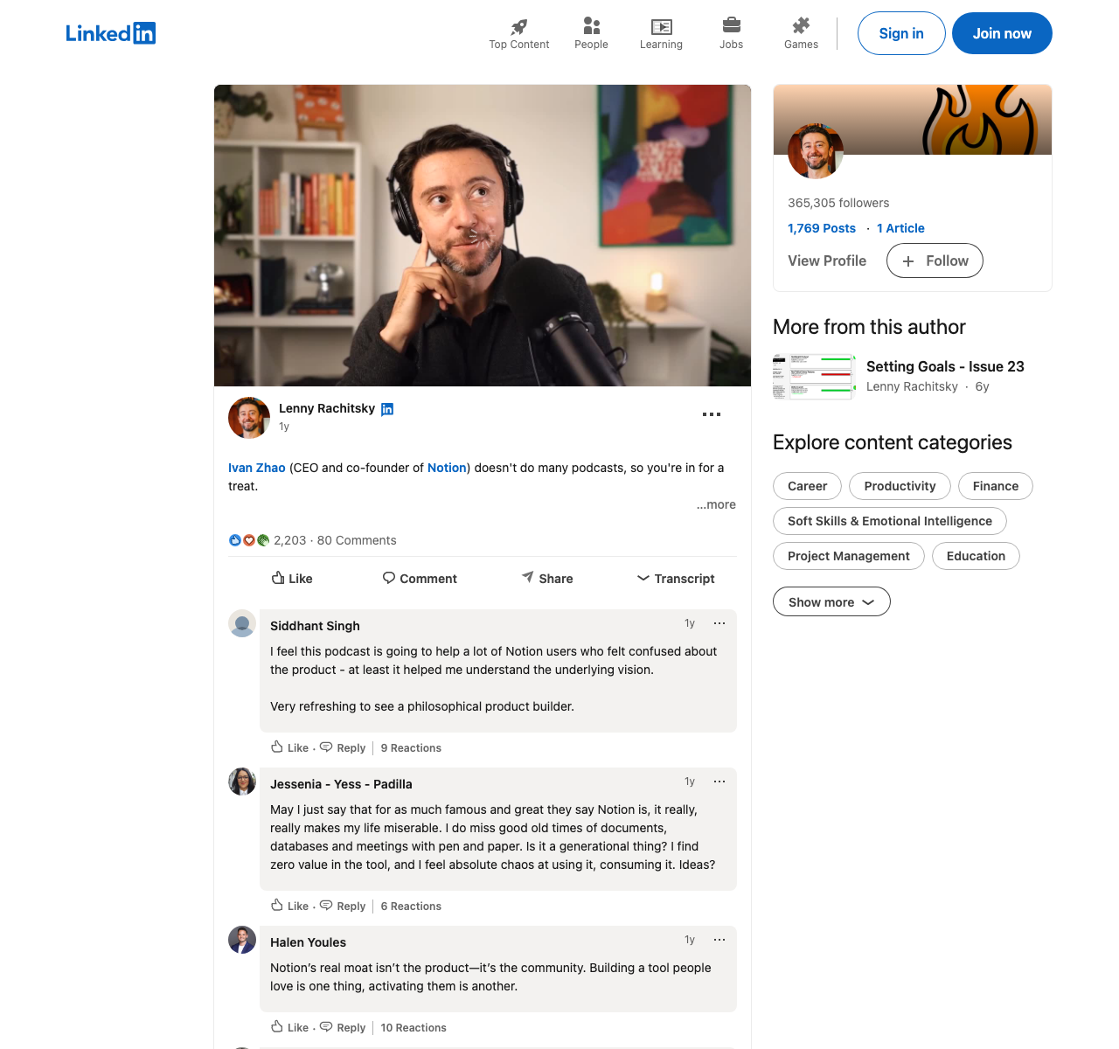View 10 Reactions on Halen's comment
Image resolution: width=1119 pixels, height=1049 pixels.
coord(414,1028)
